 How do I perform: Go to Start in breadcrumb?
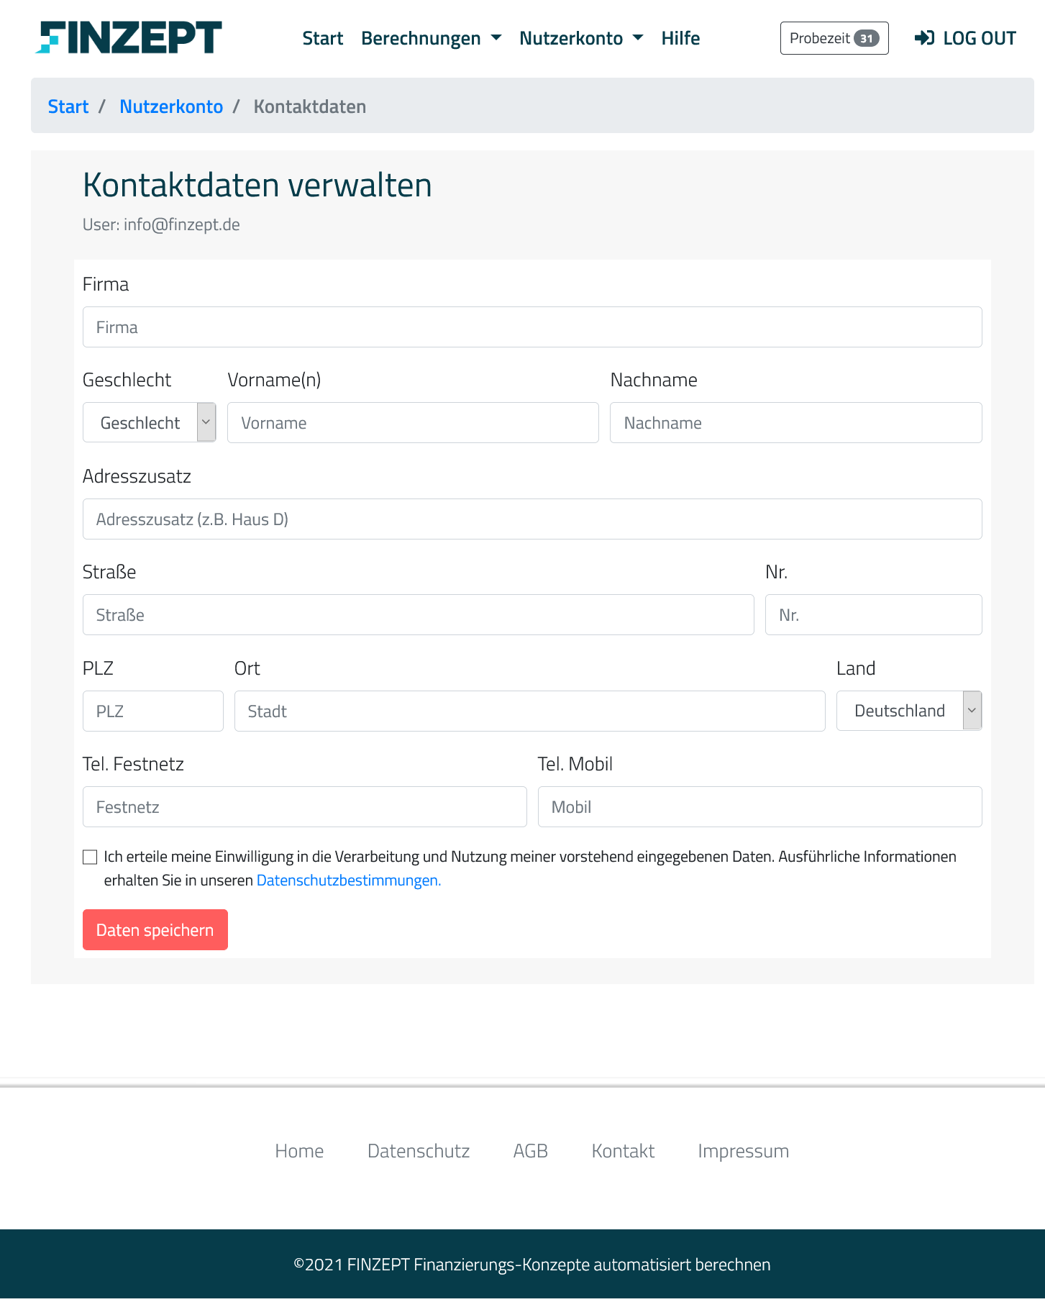[x=68, y=106]
